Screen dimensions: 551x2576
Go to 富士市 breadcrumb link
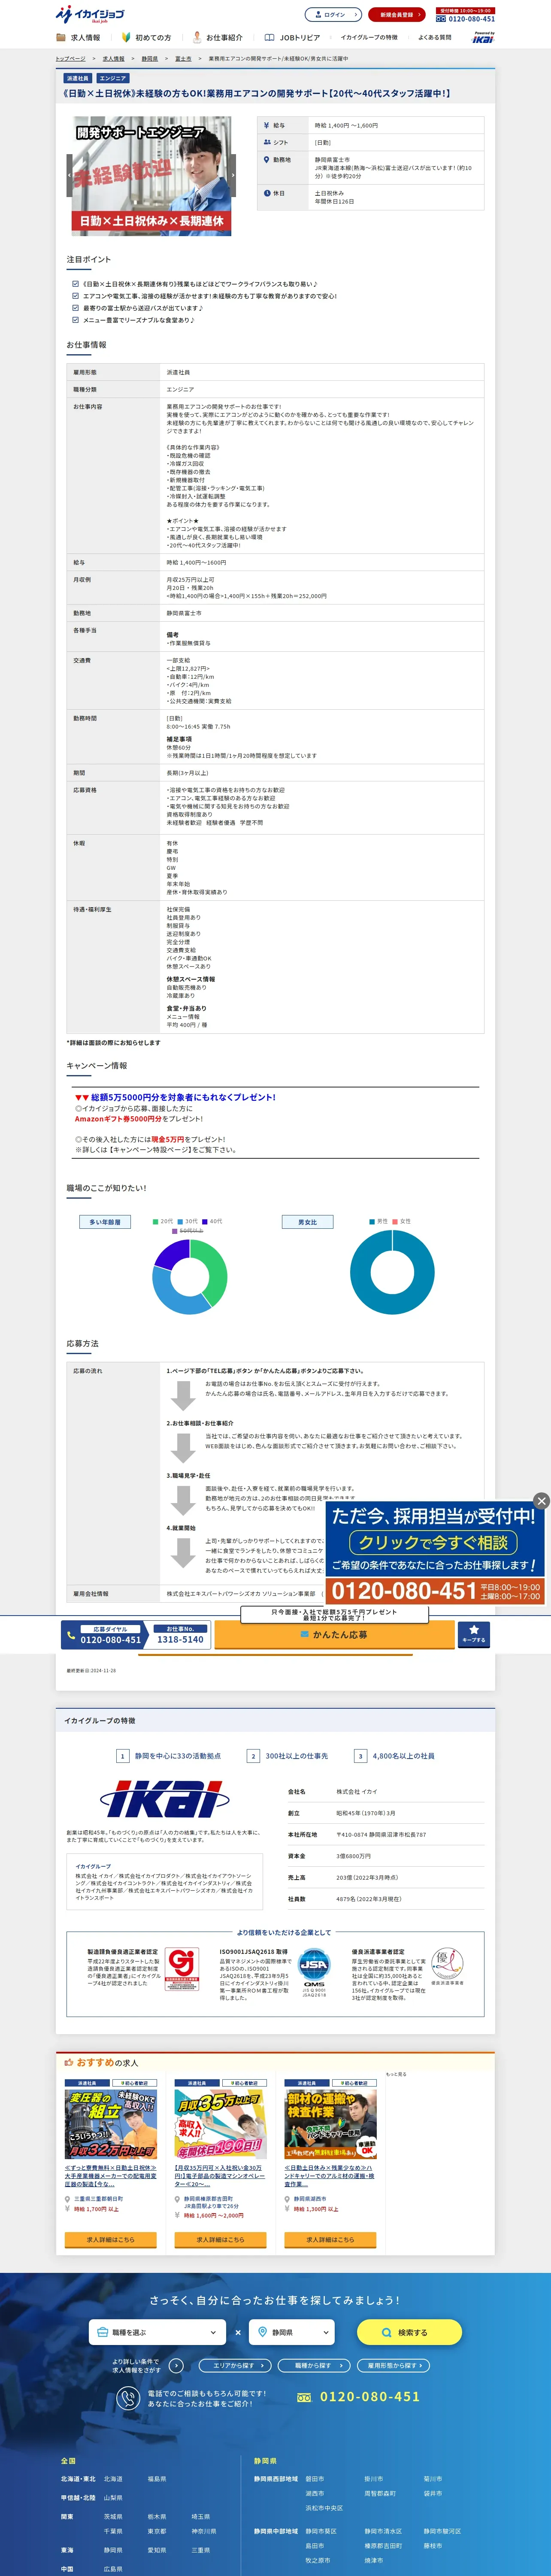pyautogui.click(x=183, y=59)
